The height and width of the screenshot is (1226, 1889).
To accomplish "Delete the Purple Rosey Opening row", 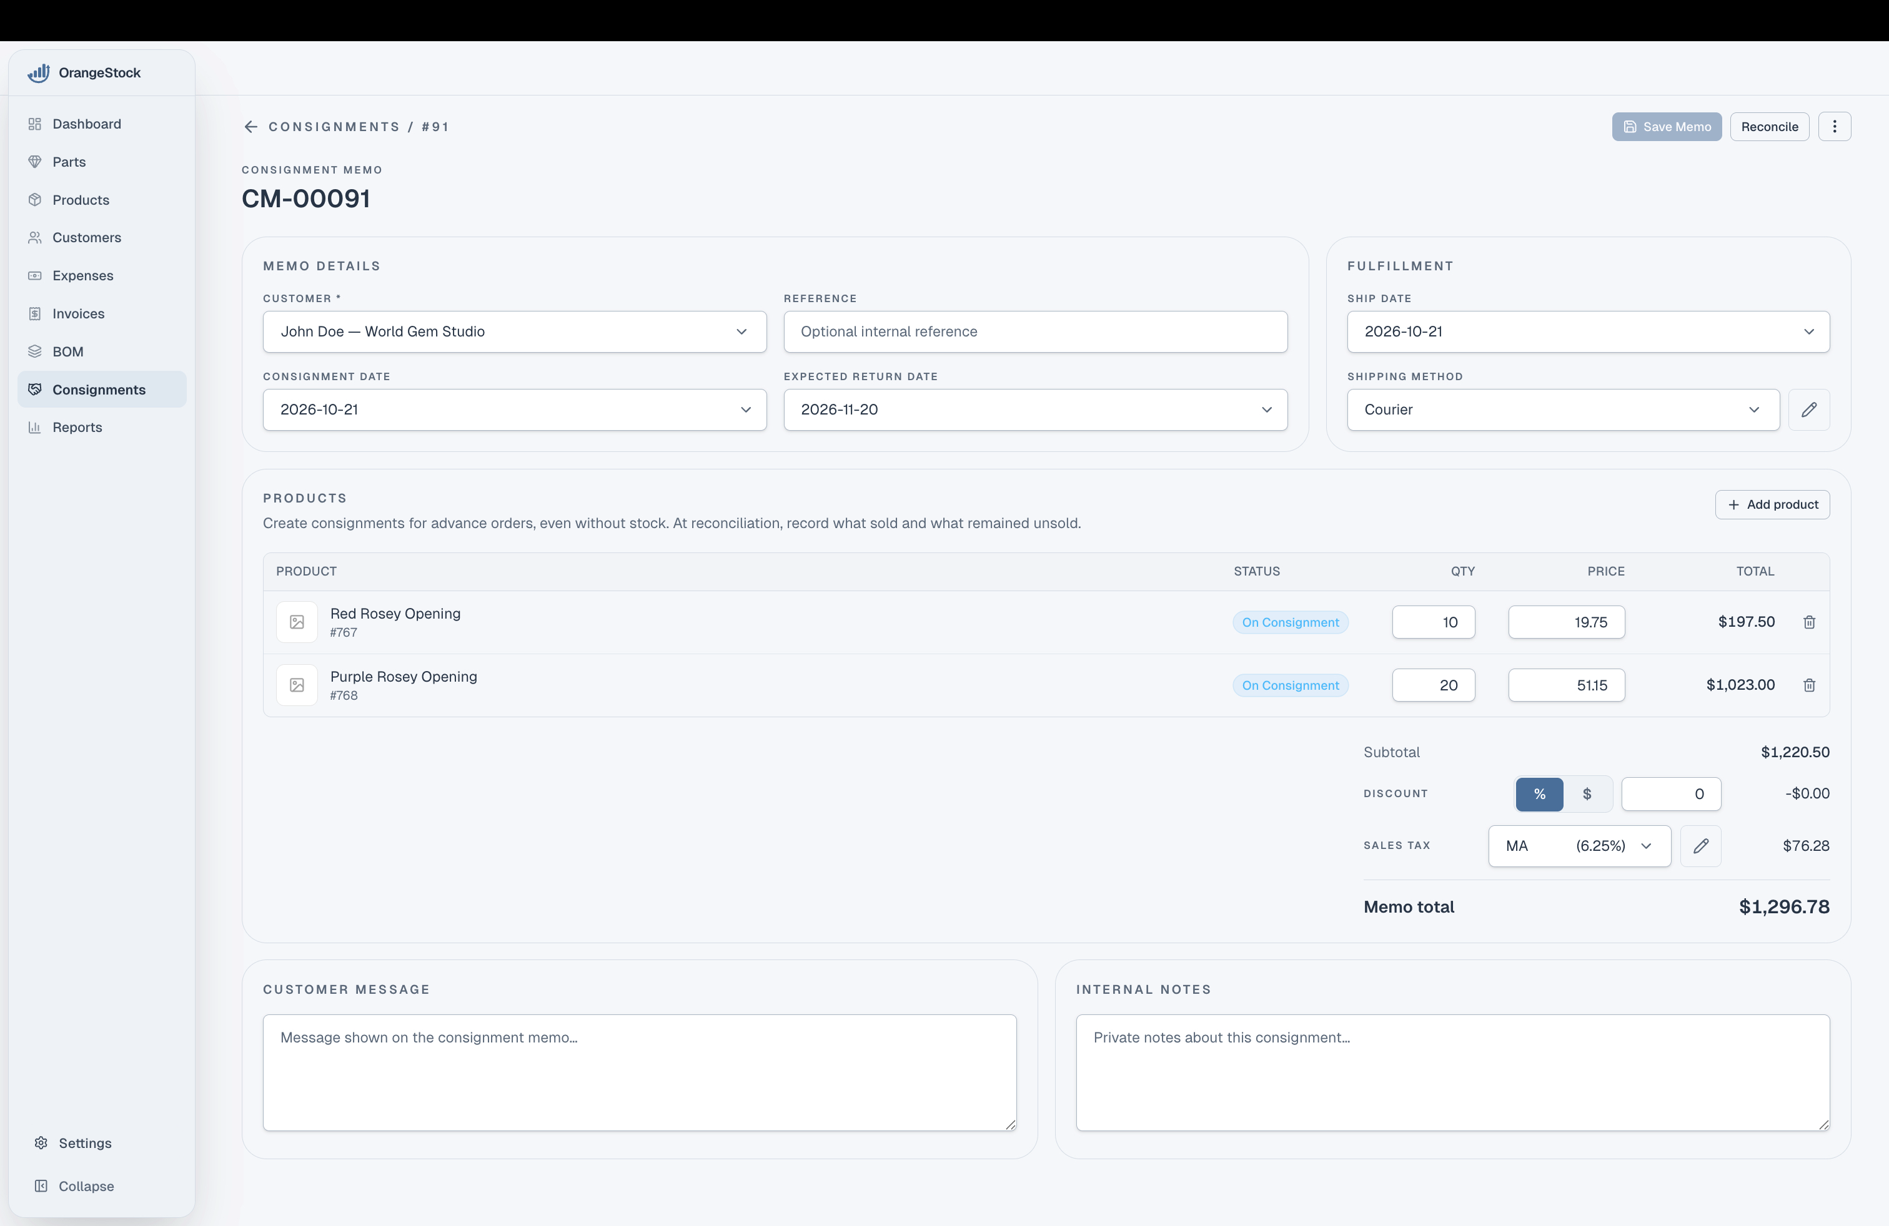I will coord(1809,685).
